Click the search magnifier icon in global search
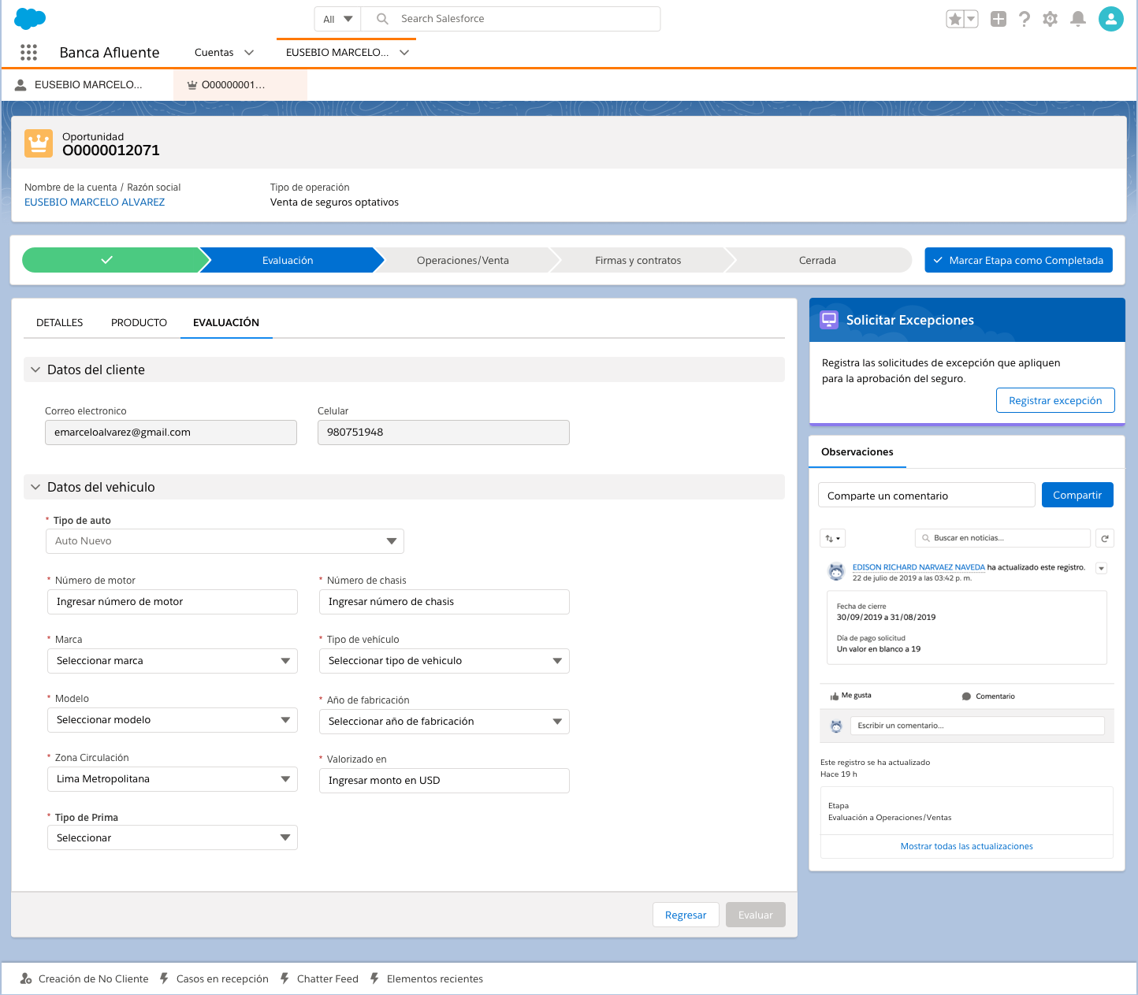Screen dimensions: 1138x995 pyautogui.click(x=382, y=19)
